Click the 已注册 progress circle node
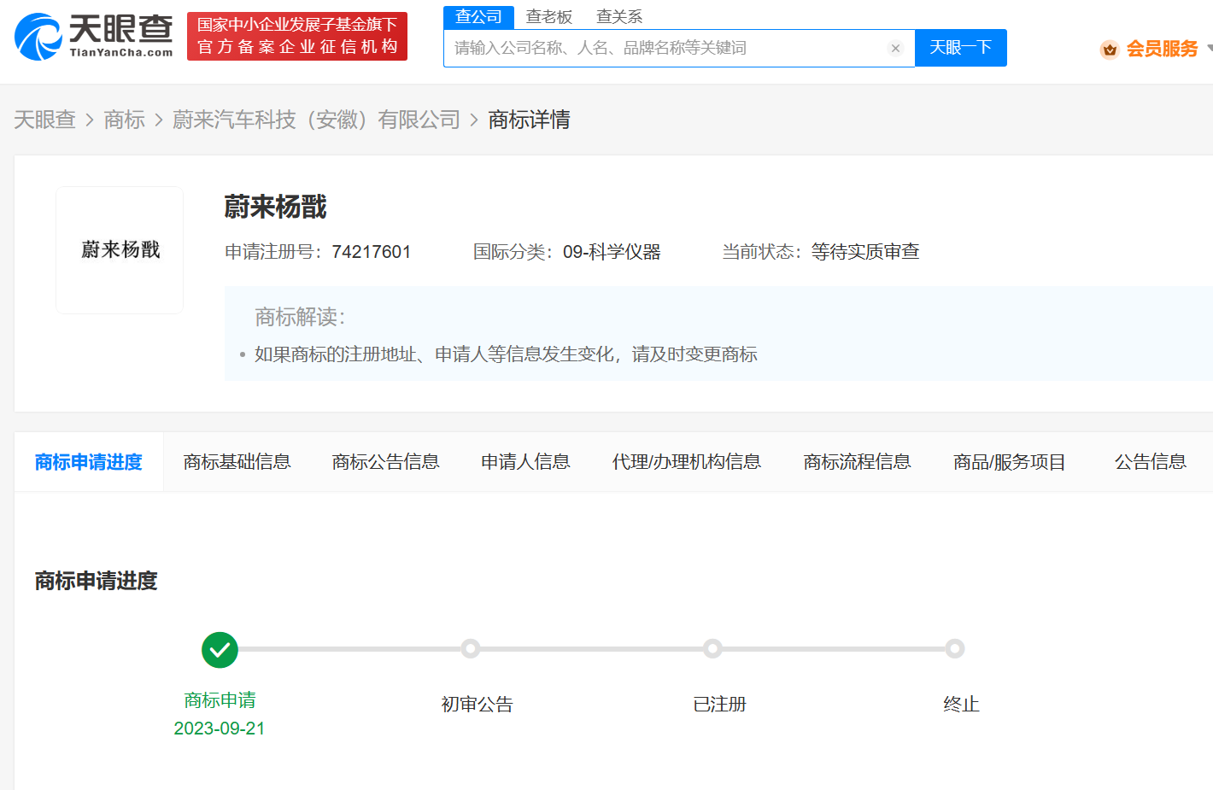This screenshot has height=790, width=1213. tap(713, 649)
